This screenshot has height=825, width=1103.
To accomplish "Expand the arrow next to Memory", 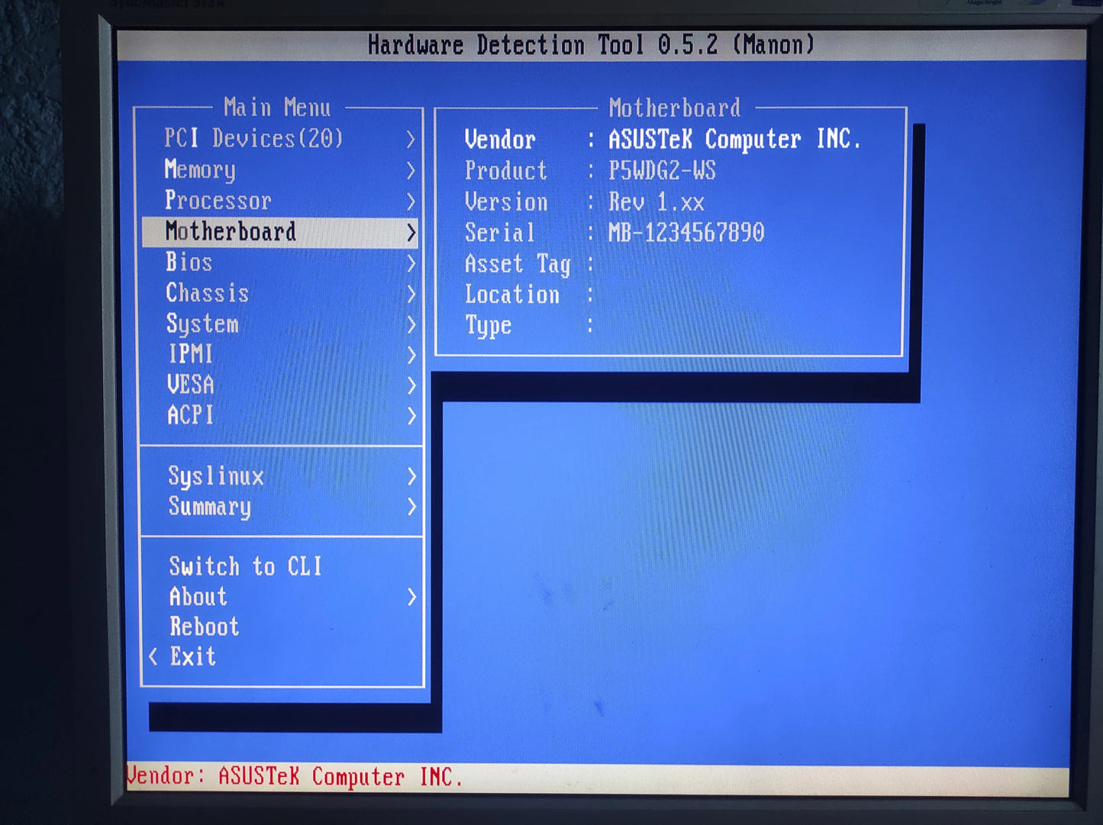I will coord(411,170).
